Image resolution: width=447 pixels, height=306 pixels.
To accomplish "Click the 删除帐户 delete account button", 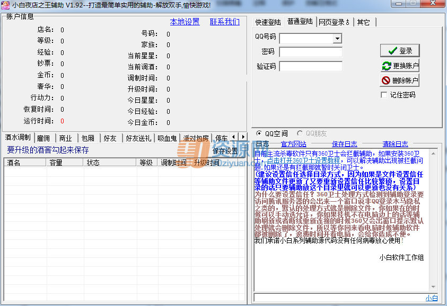I will pos(400,80).
